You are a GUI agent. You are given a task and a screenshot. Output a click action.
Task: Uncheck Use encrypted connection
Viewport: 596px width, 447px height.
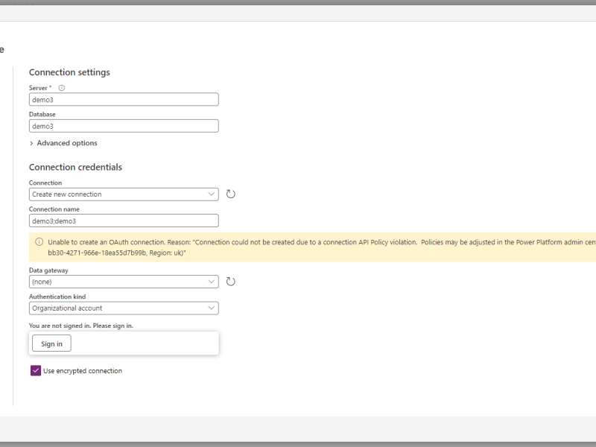pos(35,370)
